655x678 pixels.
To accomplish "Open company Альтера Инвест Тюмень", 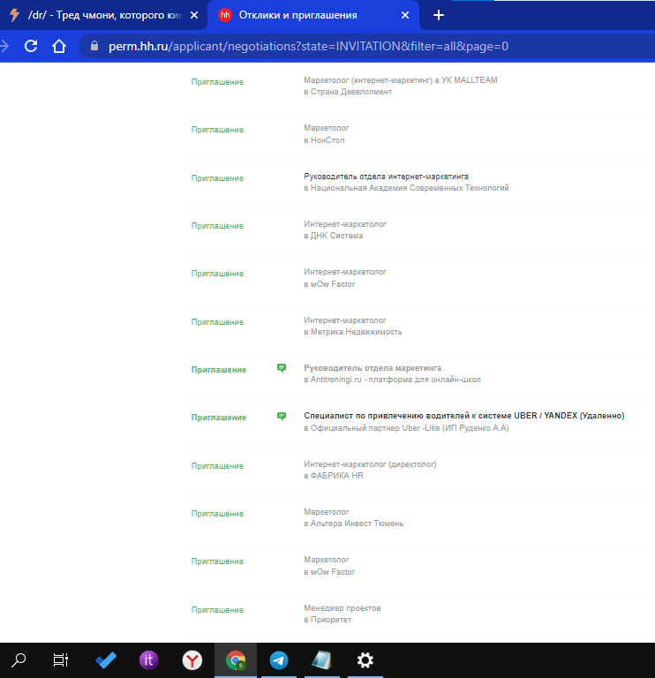I will click(357, 524).
